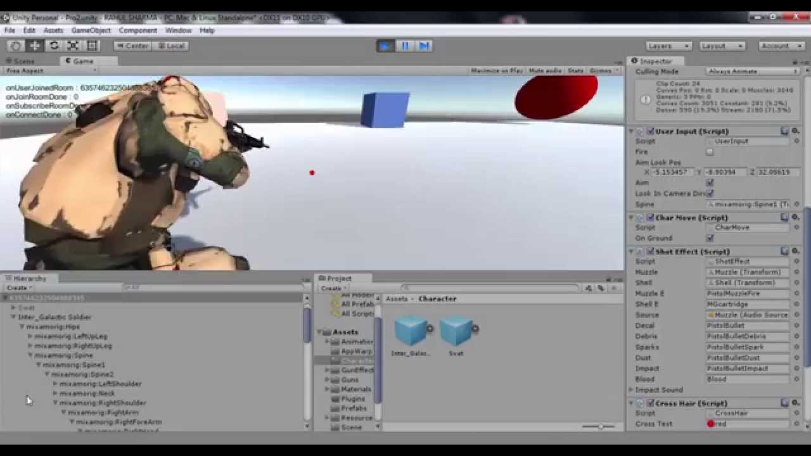Select the Scale tool in toolbar
This screenshot has height=456, width=811.
click(x=73, y=46)
